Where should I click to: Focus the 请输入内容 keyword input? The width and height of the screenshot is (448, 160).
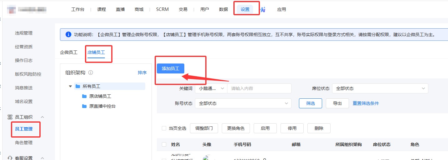pos(259,88)
